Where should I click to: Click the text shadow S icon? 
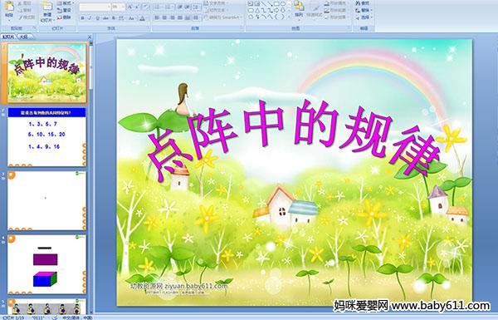114,18
